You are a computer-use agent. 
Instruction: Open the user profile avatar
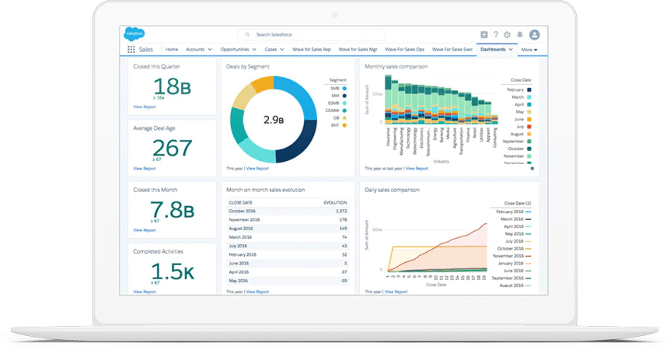(535, 35)
